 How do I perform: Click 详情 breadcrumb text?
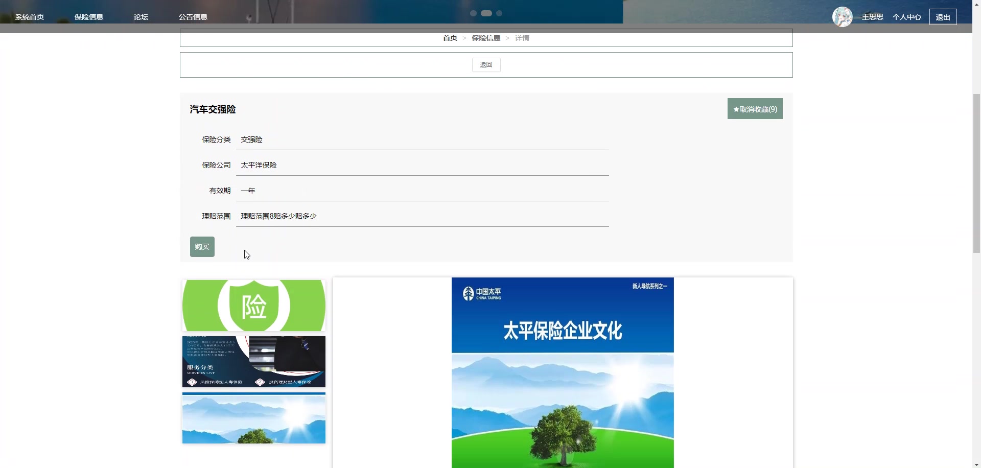(522, 38)
